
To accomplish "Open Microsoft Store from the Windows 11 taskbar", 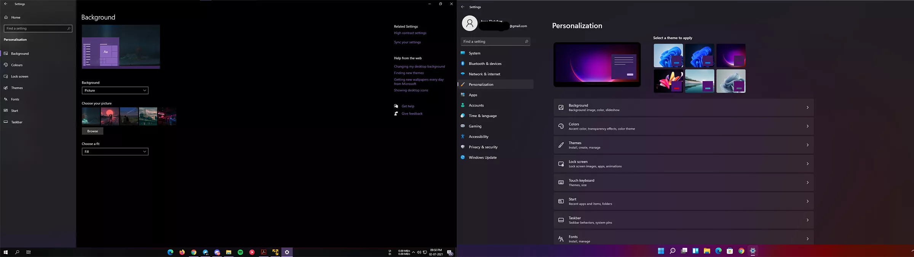I will pyautogui.click(x=730, y=251).
